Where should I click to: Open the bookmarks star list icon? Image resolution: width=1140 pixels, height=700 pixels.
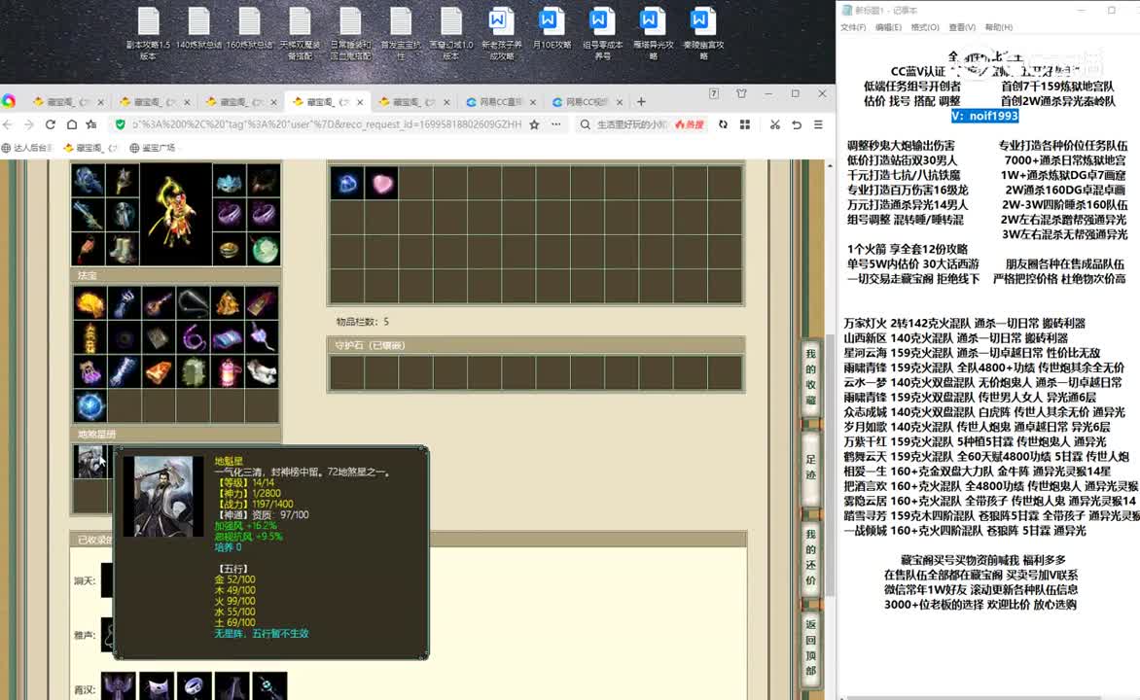91,125
